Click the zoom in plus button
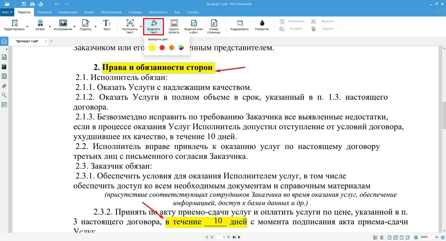 point(442,237)
